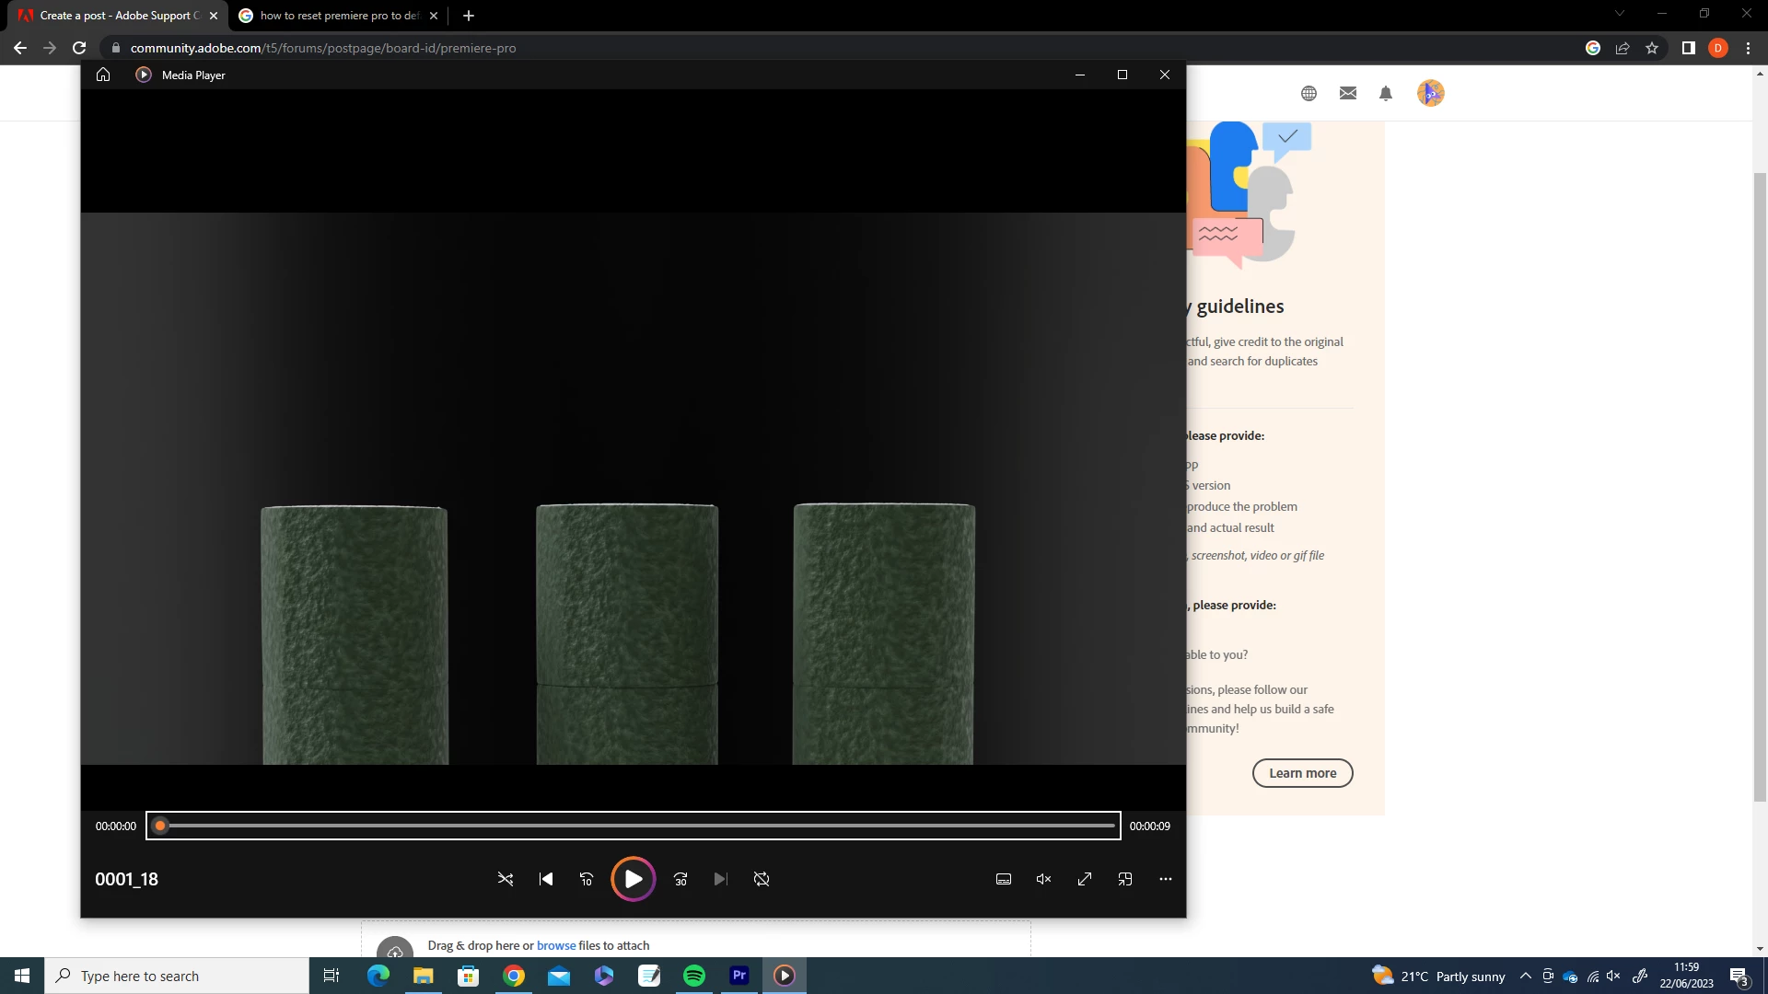
Task: Open a new Chrome tab
Action: coord(469,16)
